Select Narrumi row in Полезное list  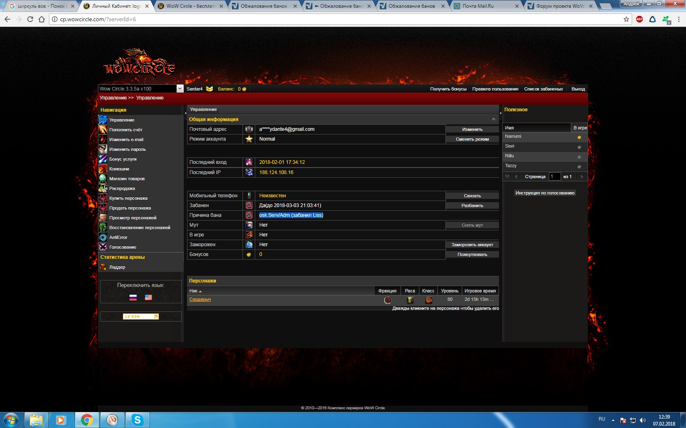coord(544,137)
